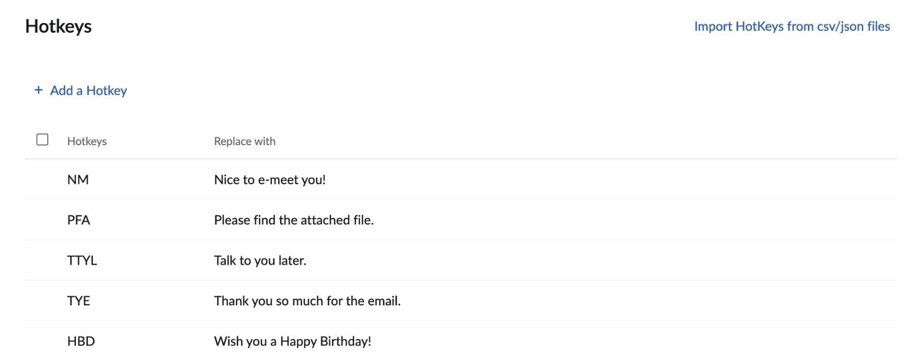Click the replacement text for NM
The height and width of the screenshot is (360, 905).
pyautogui.click(x=270, y=180)
